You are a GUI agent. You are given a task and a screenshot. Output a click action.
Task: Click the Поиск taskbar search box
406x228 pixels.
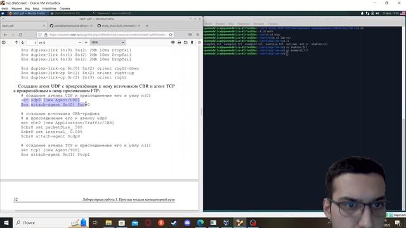pyautogui.click(x=51, y=222)
